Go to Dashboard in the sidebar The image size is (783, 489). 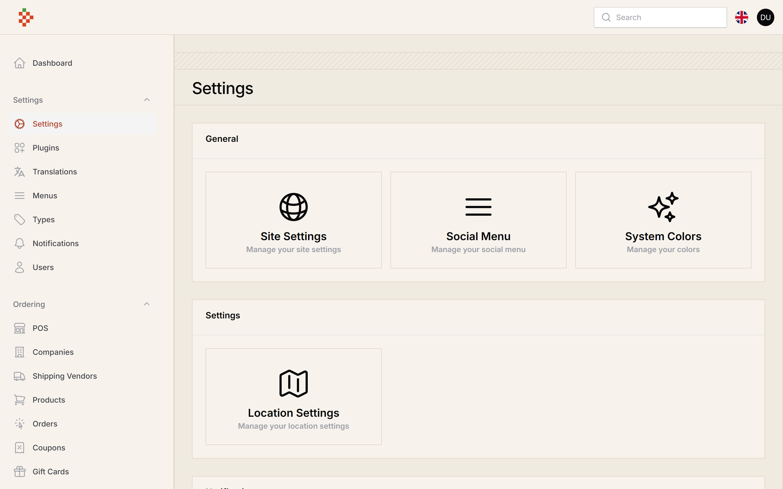coord(83,63)
